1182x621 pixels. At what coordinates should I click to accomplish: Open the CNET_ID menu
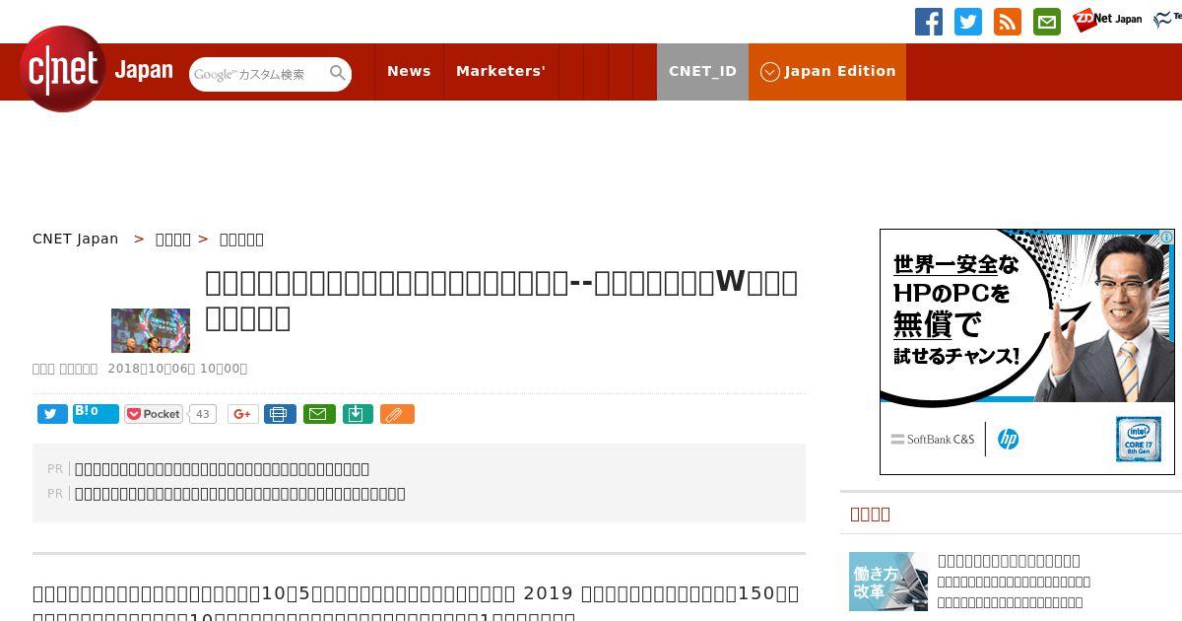click(x=702, y=71)
